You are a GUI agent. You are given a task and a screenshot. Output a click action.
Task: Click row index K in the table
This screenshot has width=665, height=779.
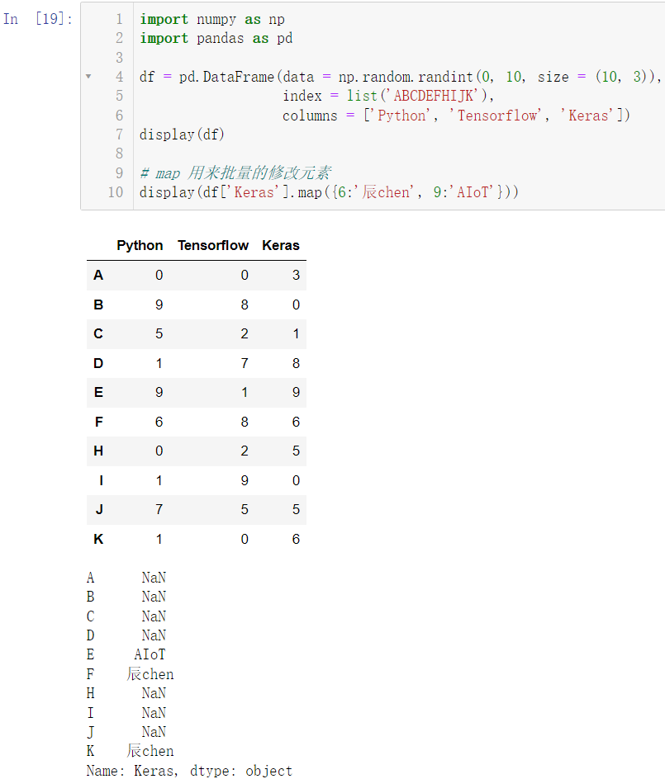[x=98, y=539]
